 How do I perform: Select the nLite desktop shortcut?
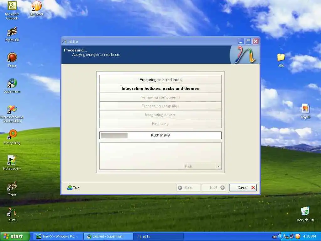click(12, 214)
